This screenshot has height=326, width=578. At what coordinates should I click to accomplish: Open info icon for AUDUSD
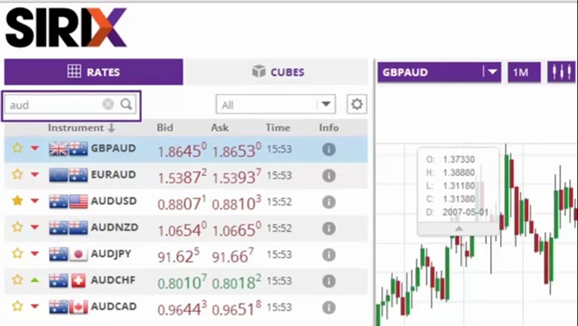click(329, 202)
